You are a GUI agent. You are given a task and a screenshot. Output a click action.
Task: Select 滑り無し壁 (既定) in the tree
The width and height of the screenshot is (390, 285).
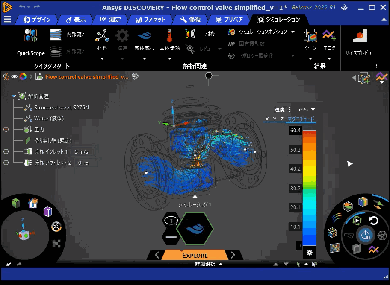coord(53,140)
